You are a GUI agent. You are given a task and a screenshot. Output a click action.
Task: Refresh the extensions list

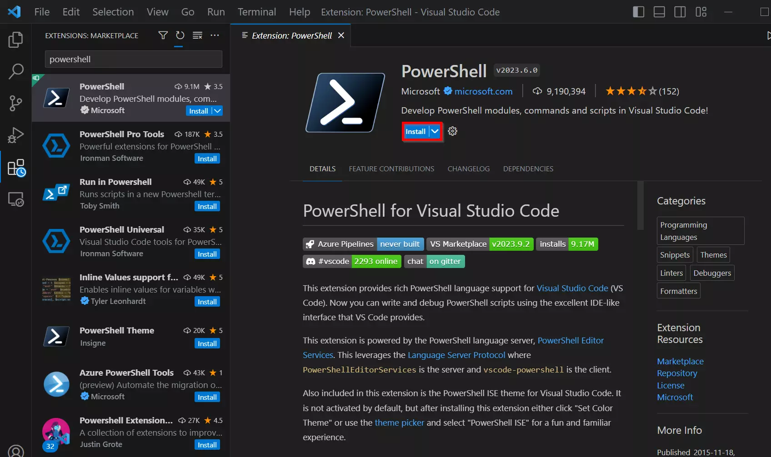tap(180, 35)
